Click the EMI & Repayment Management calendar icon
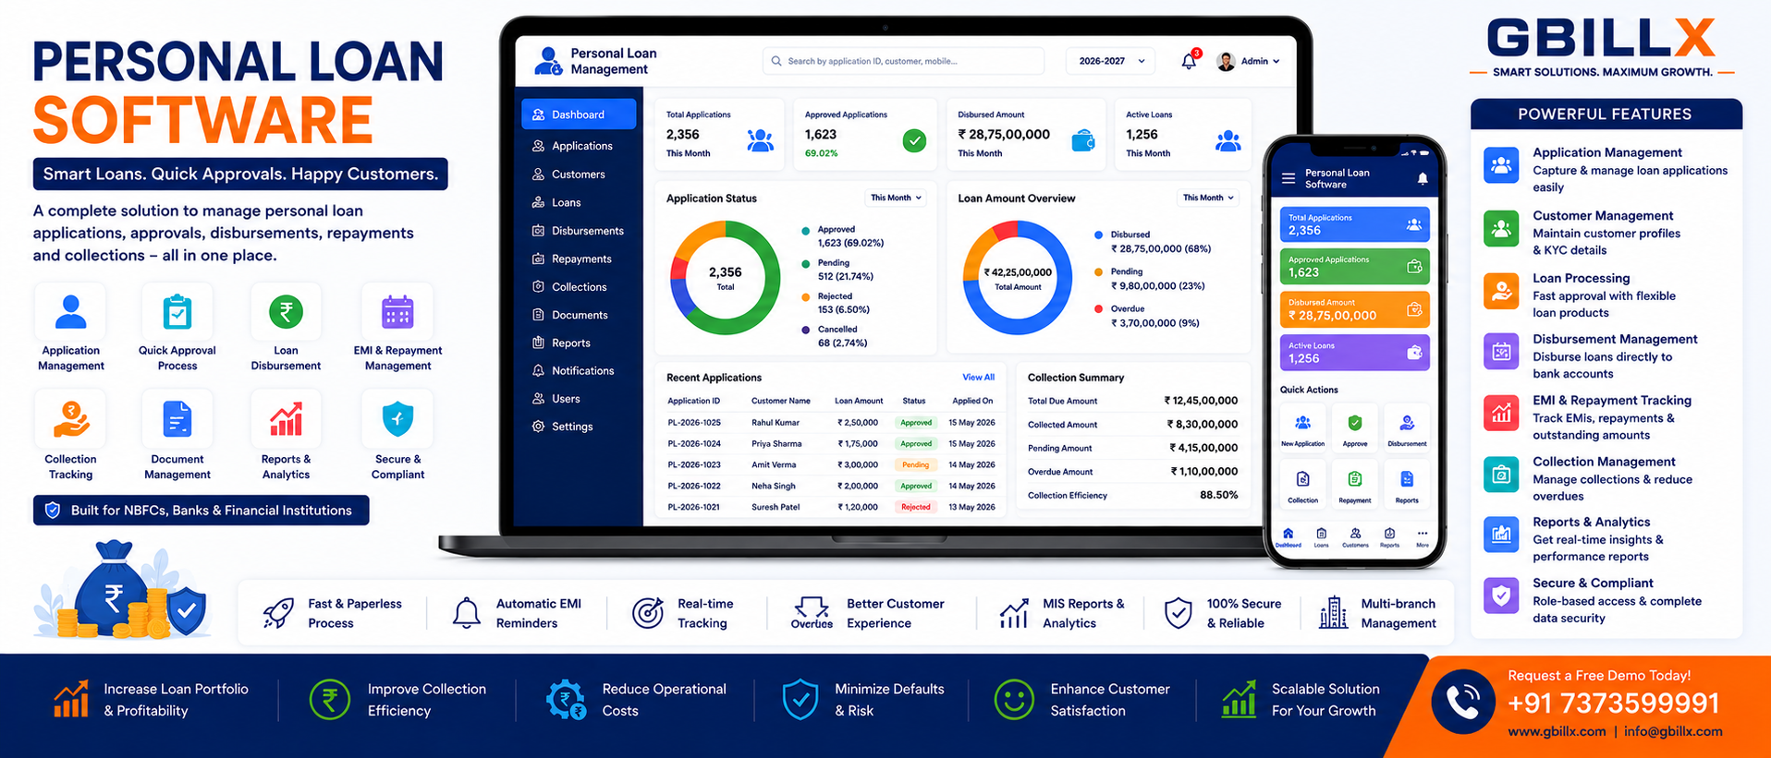 coord(397,312)
